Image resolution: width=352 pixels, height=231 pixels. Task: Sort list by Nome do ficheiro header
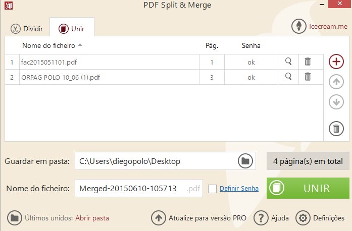48,46
